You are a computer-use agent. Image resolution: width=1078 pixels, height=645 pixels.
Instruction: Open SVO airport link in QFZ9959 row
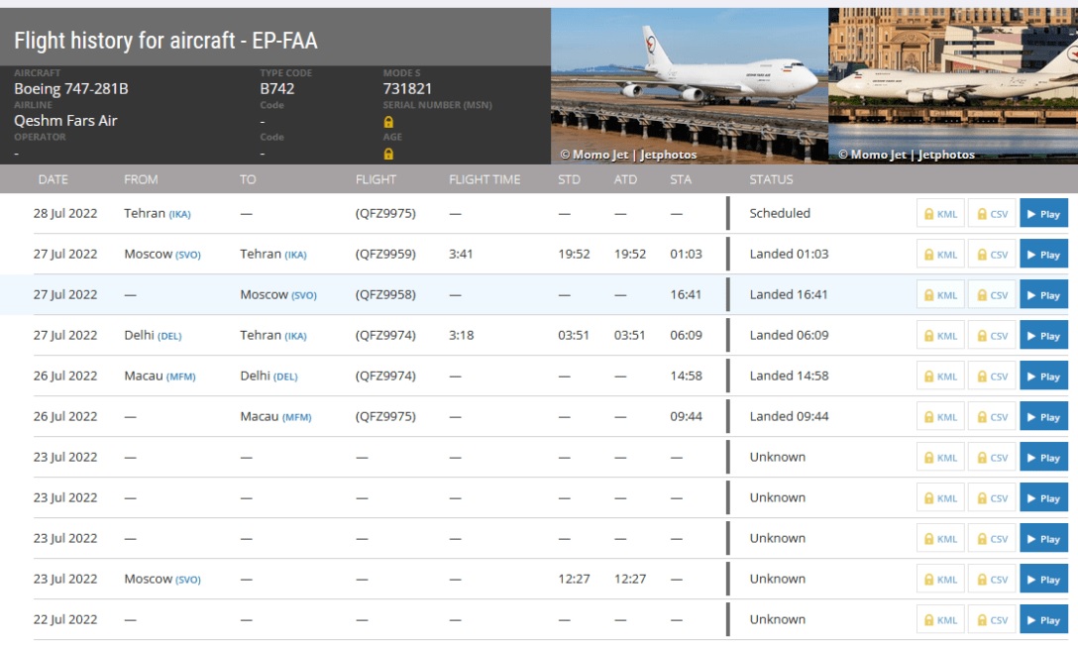188,255
